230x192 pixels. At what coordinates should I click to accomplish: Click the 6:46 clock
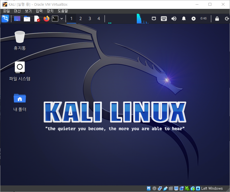click(x=203, y=18)
